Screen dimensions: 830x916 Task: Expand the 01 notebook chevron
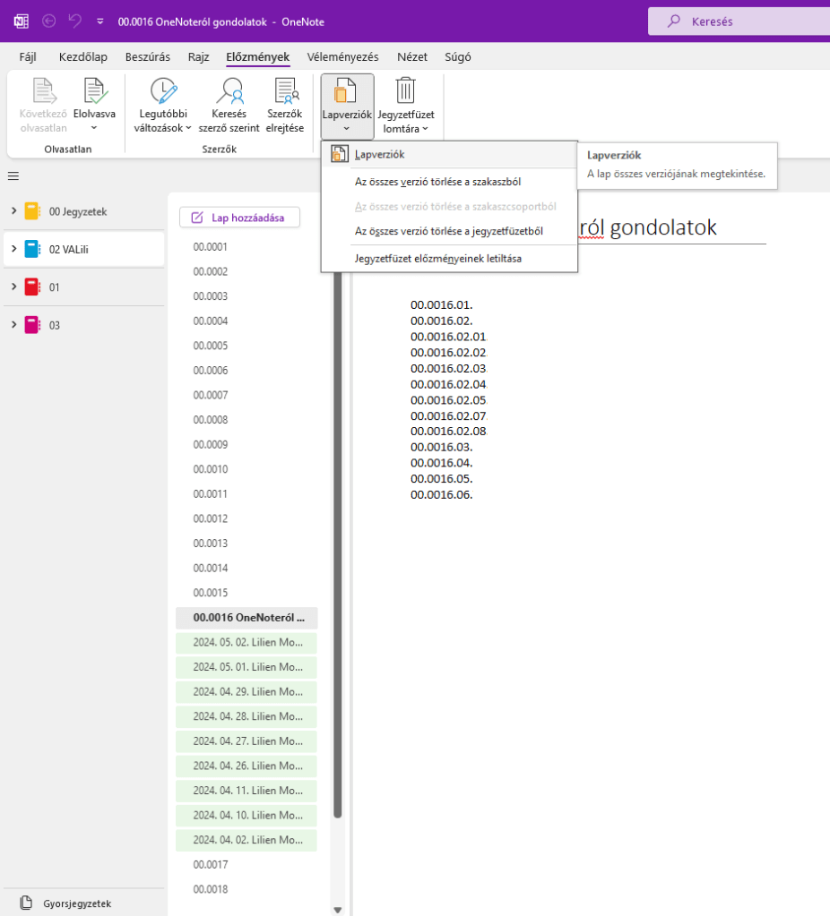coord(13,287)
